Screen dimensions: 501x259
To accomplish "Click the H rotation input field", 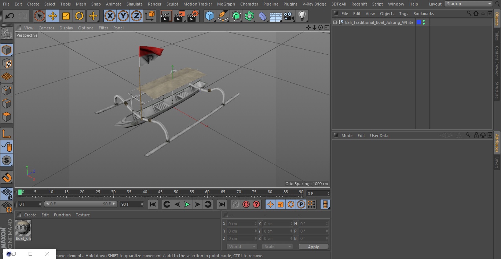I will click(314, 224).
